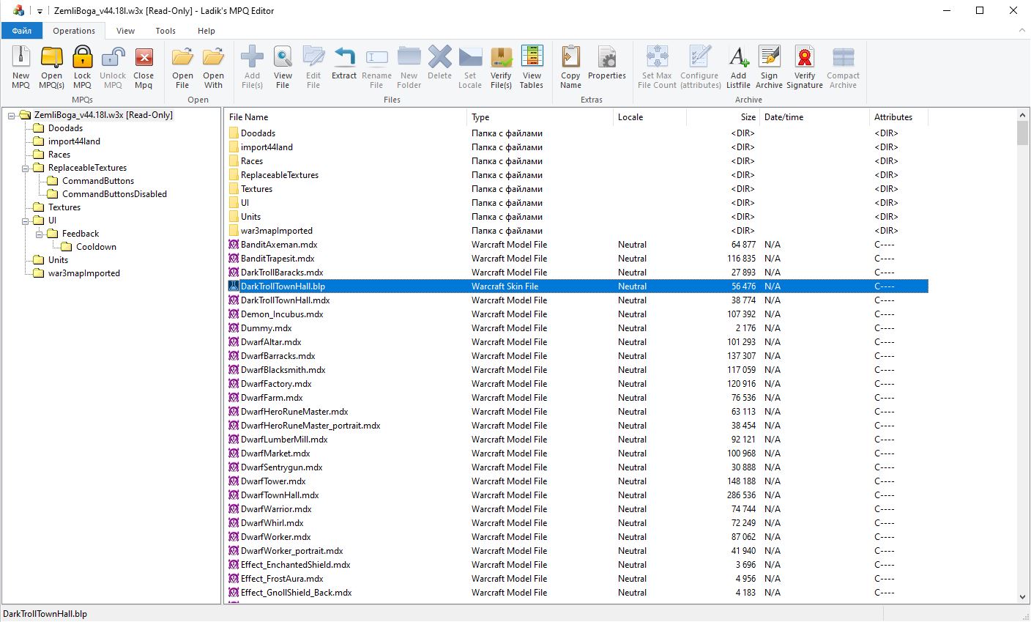Select the Doodads folder in the tree

tap(65, 128)
